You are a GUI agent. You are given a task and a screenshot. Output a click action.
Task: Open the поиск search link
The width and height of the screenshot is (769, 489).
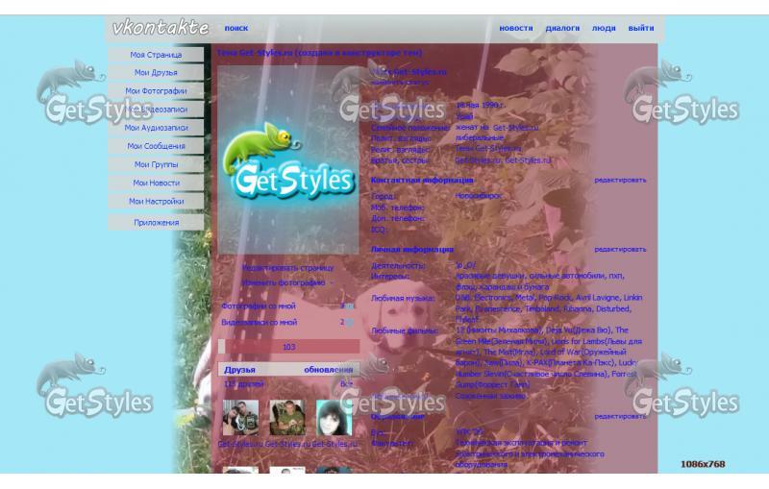pos(236,29)
